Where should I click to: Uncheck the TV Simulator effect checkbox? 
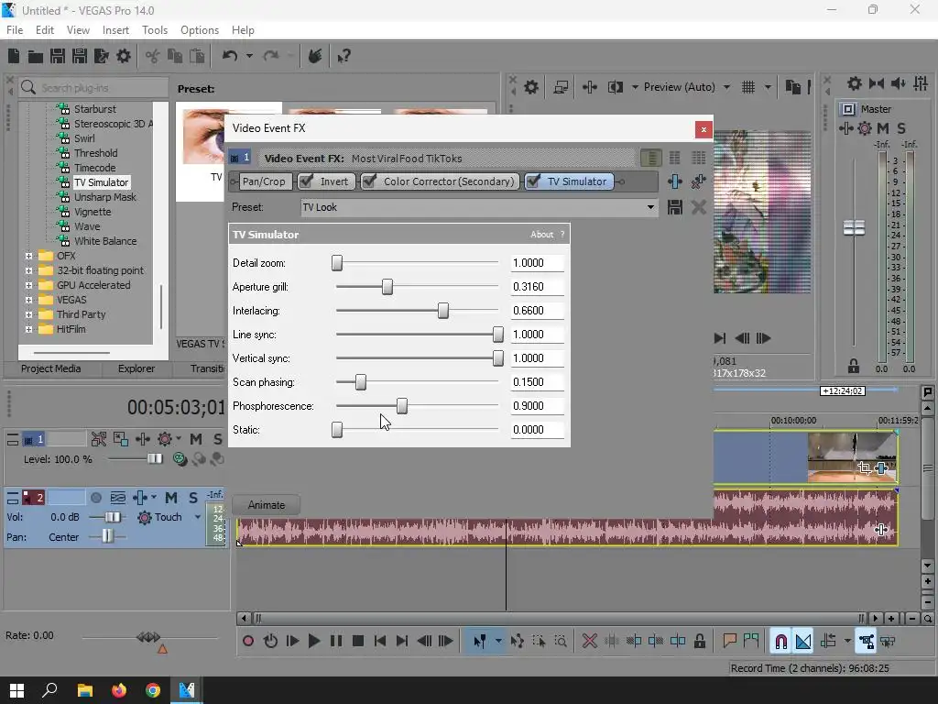533,181
